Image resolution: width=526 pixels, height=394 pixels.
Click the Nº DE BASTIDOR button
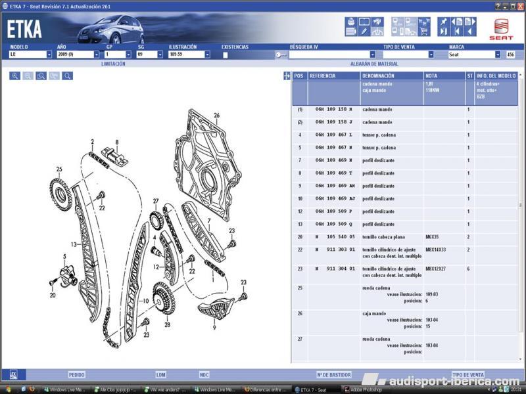point(334,375)
